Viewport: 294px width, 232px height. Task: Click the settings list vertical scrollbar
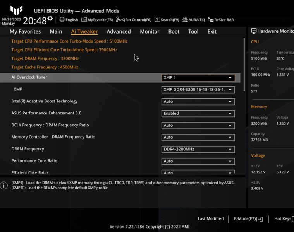[x=244, y=65]
